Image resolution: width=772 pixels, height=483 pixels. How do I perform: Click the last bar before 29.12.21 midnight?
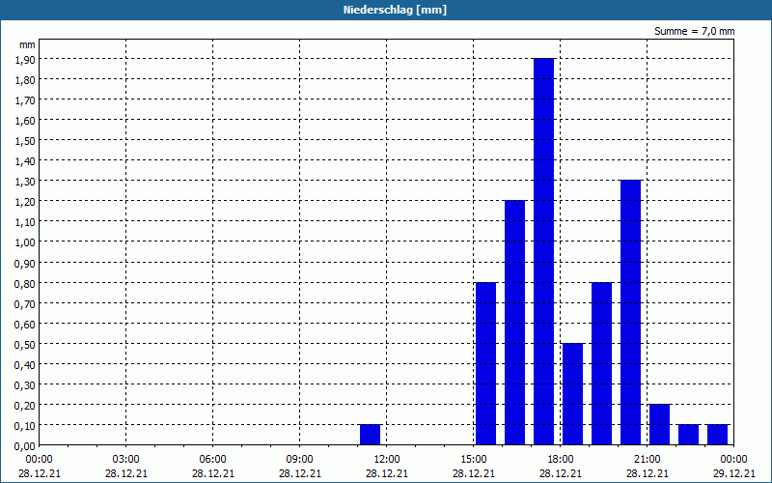pos(717,435)
